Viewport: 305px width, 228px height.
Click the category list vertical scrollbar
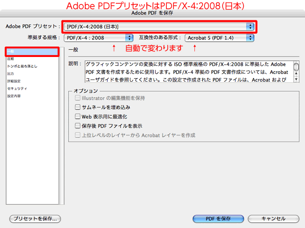click(x=61, y=126)
